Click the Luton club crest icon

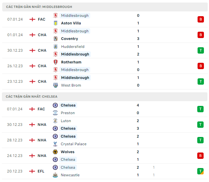55,121
